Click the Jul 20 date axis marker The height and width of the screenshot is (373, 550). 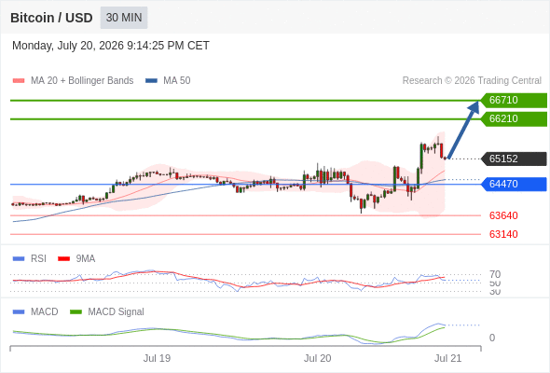pos(318,358)
